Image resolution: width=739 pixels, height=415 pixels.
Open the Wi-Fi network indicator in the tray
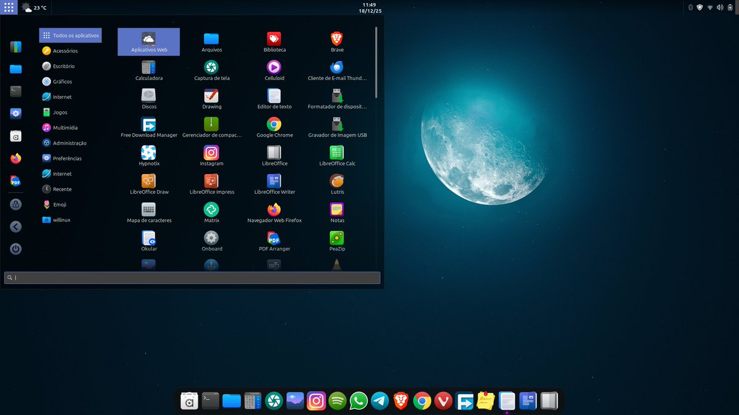[709, 7]
